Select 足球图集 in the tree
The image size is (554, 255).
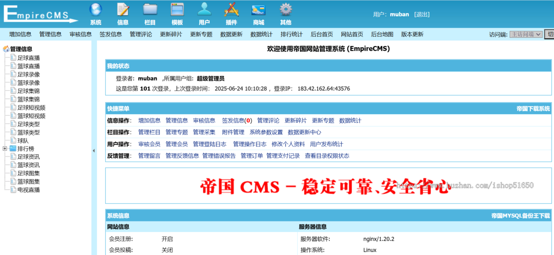click(29, 173)
